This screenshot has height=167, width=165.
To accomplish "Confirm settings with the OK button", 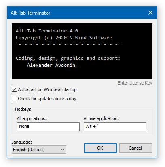I will [100, 148].
